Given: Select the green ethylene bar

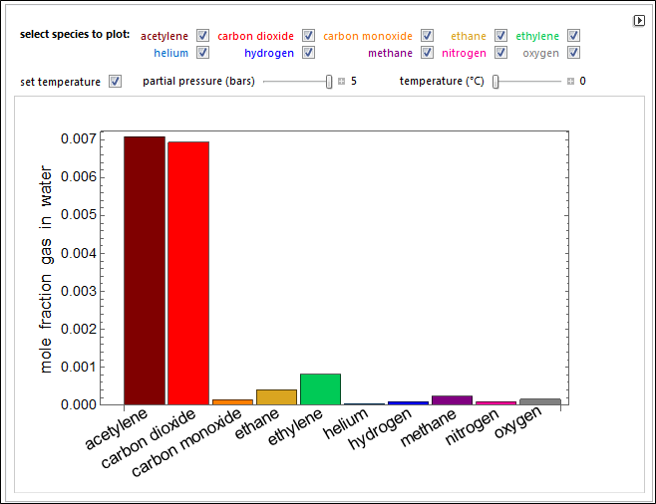Looking at the screenshot, I should click(320, 388).
